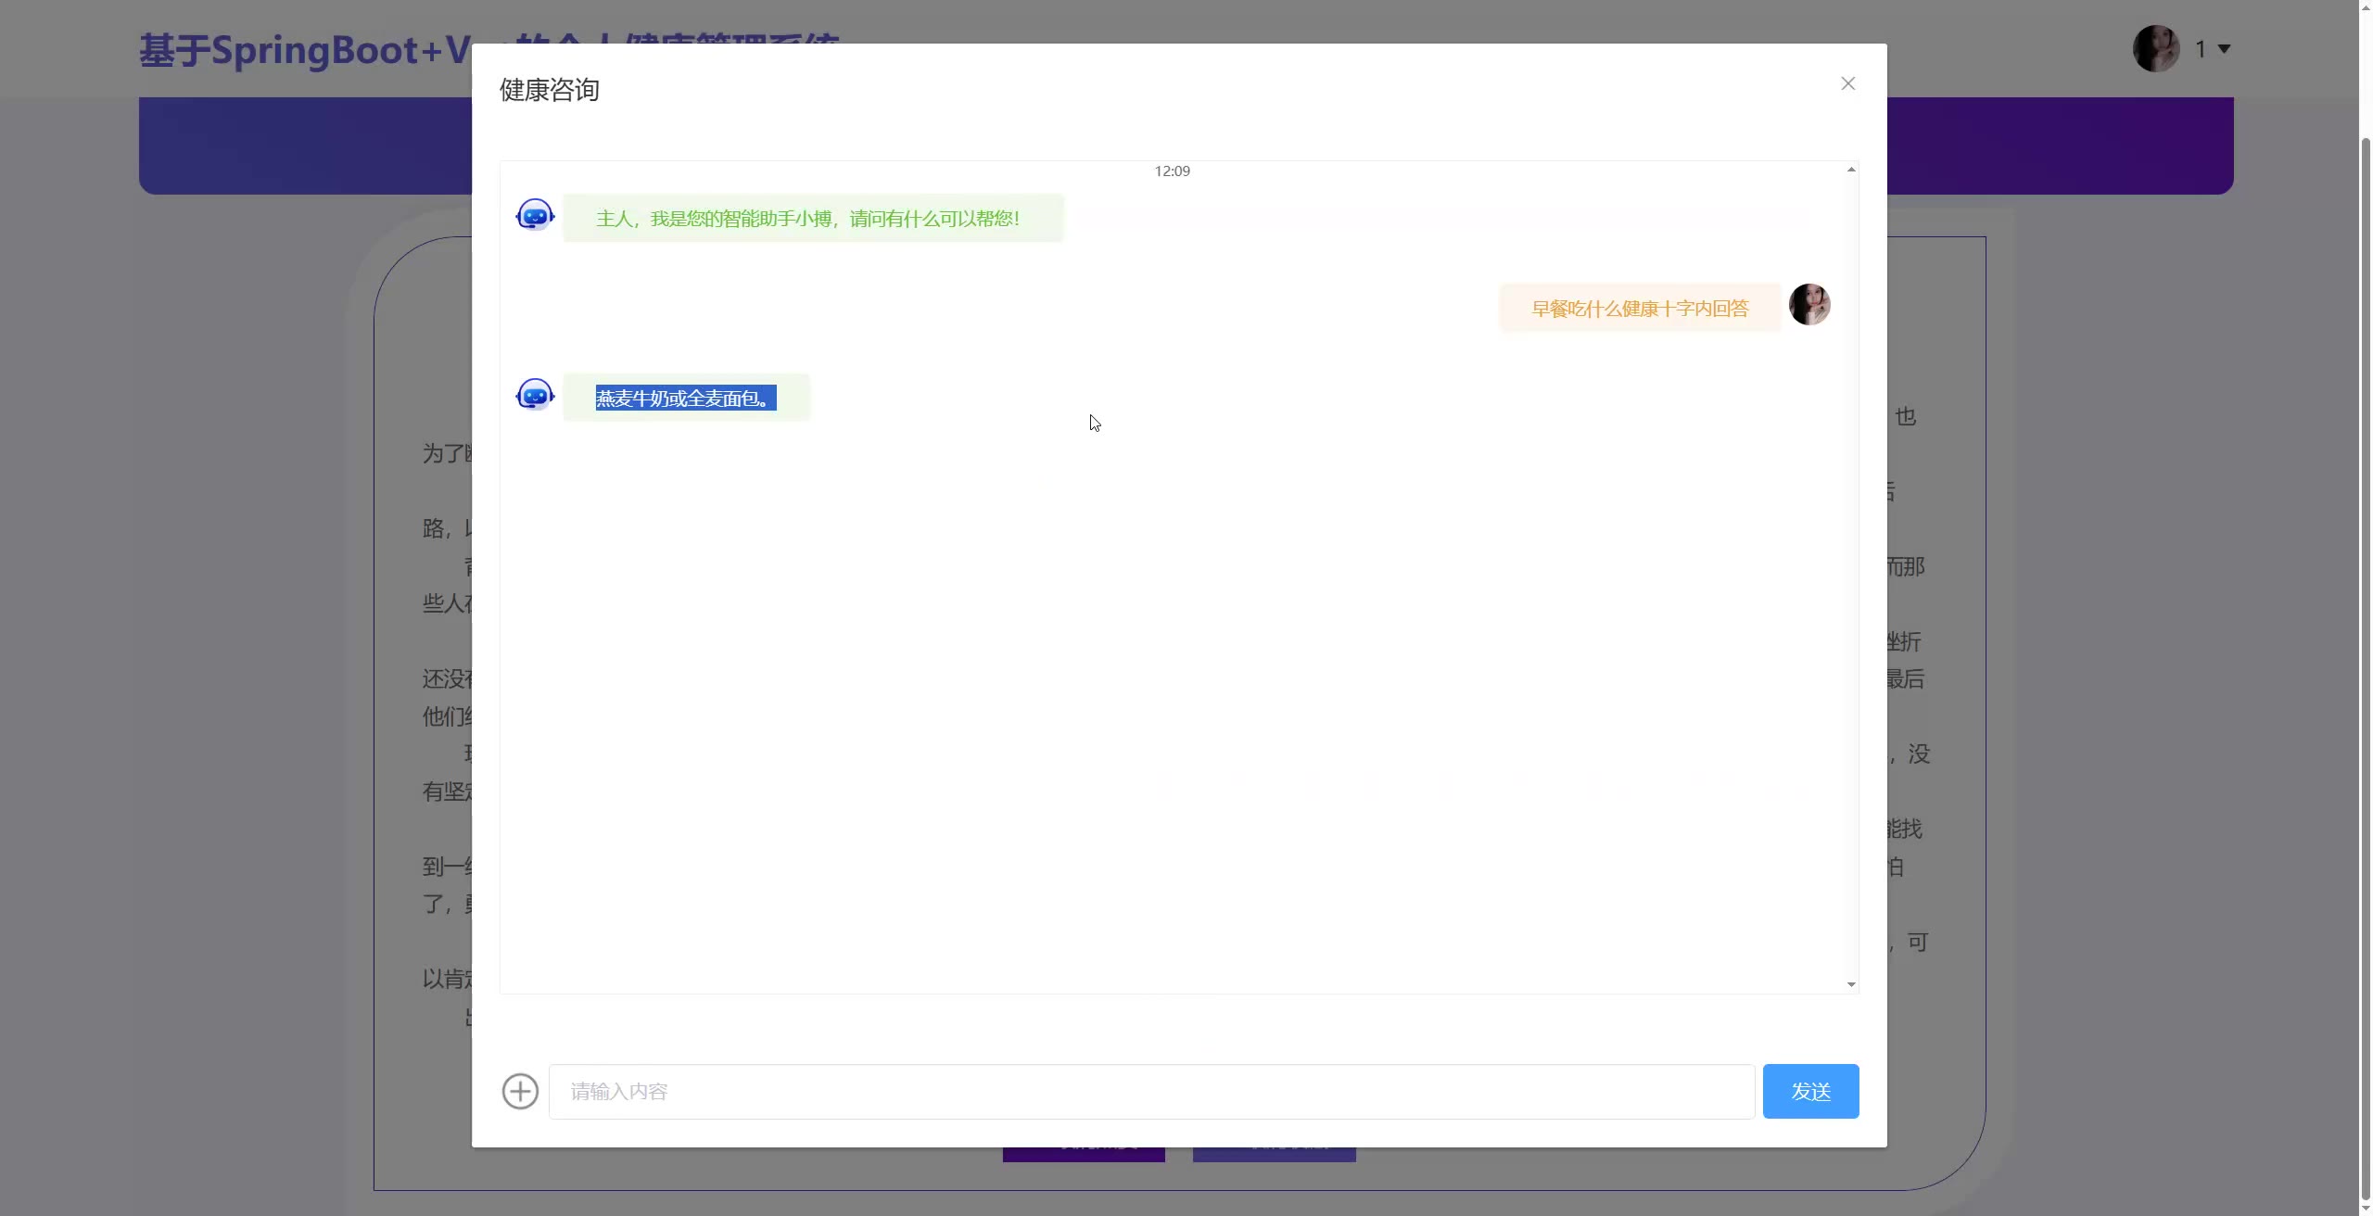
Task: Click user avatar in chat message
Action: pyautogui.click(x=1808, y=305)
